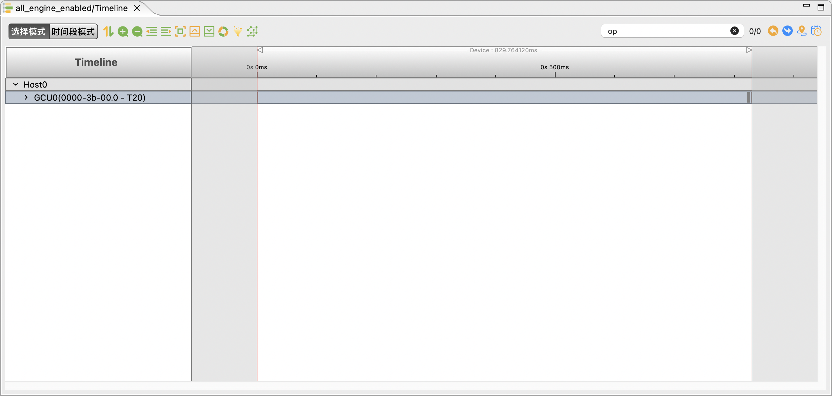Switch to 时间段模式 mode
This screenshot has height=396, width=832.
[x=73, y=31]
